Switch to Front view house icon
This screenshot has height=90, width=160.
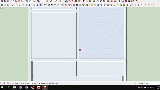pyautogui.click(x=52, y=5)
